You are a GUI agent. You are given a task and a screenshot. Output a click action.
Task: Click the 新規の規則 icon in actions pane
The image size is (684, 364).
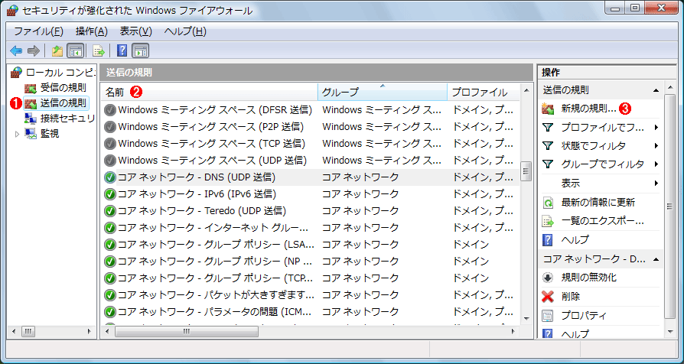click(548, 109)
